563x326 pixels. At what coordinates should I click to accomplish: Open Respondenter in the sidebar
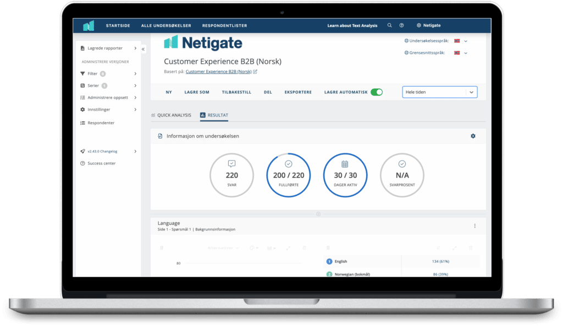click(101, 123)
